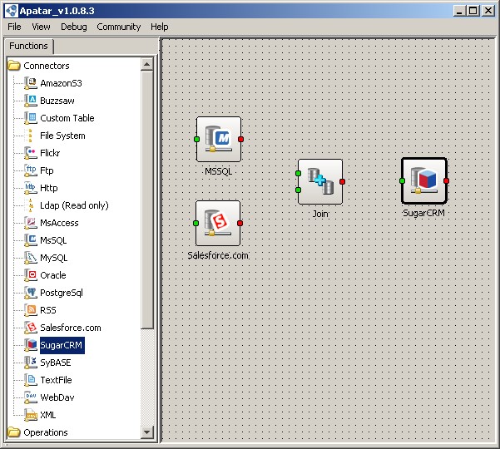The width and height of the screenshot is (500, 449).
Task: Click the MsSQL connector icon in tree
Action: pos(31,240)
